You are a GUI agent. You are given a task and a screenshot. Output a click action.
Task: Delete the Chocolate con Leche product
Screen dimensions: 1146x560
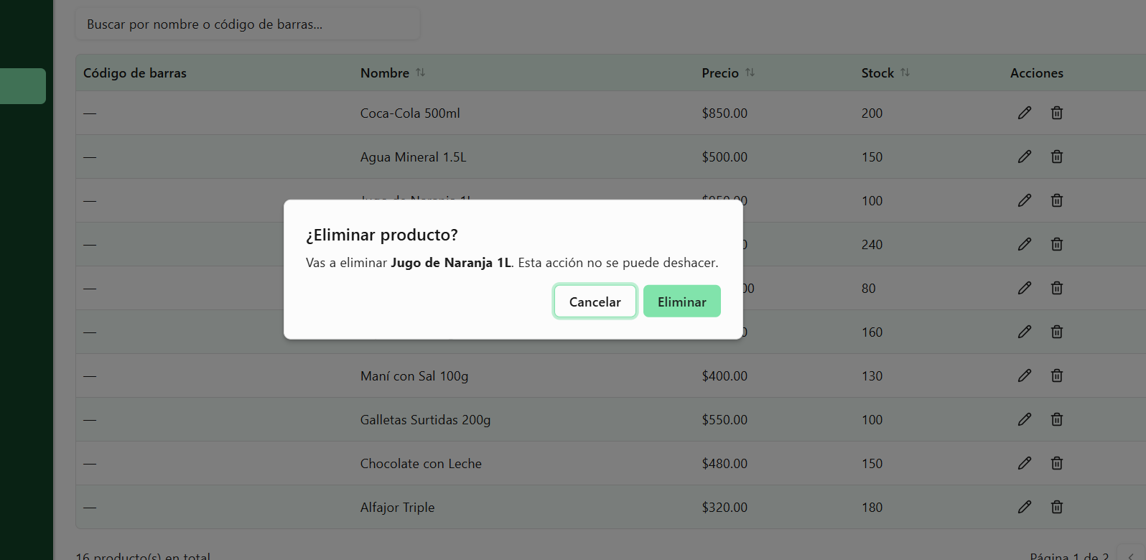tap(1057, 463)
